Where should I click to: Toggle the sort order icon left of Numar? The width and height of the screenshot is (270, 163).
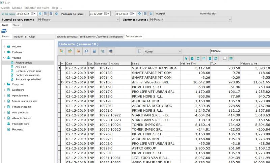[139, 51]
